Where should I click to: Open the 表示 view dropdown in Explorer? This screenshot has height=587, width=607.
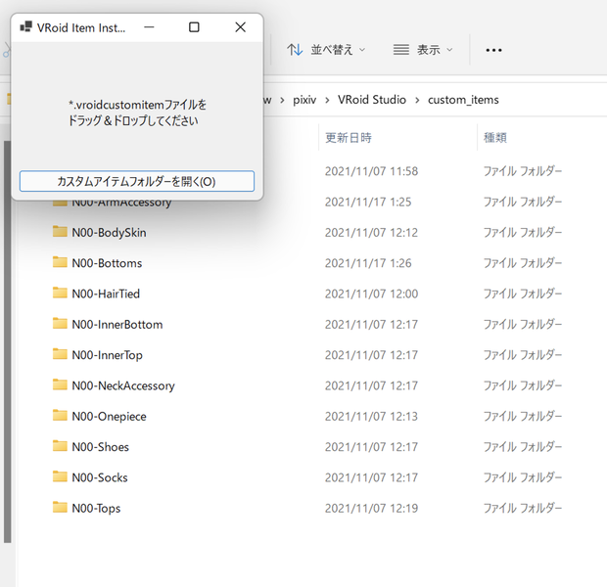click(423, 50)
